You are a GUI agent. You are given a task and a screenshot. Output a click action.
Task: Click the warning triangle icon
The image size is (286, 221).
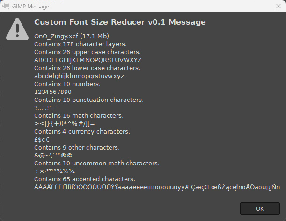pyautogui.click(x=17, y=29)
